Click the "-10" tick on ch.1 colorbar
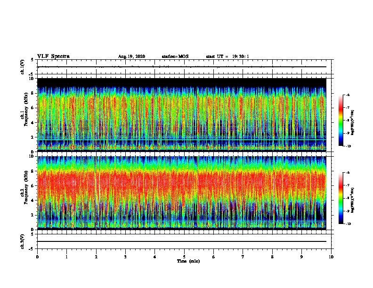The height and width of the screenshot is (288, 373). click(349, 146)
